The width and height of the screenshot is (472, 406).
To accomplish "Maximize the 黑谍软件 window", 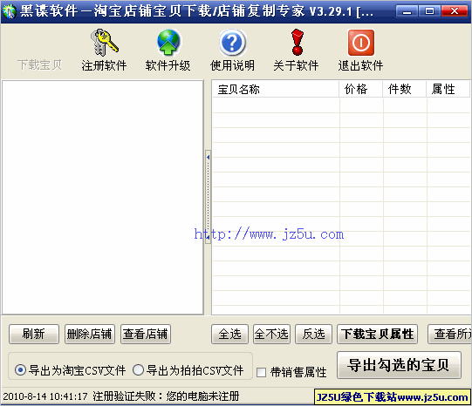I will click(429, 11).
